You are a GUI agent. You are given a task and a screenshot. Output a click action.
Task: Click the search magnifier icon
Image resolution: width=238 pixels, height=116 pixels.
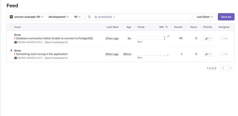tap(90, 17)
